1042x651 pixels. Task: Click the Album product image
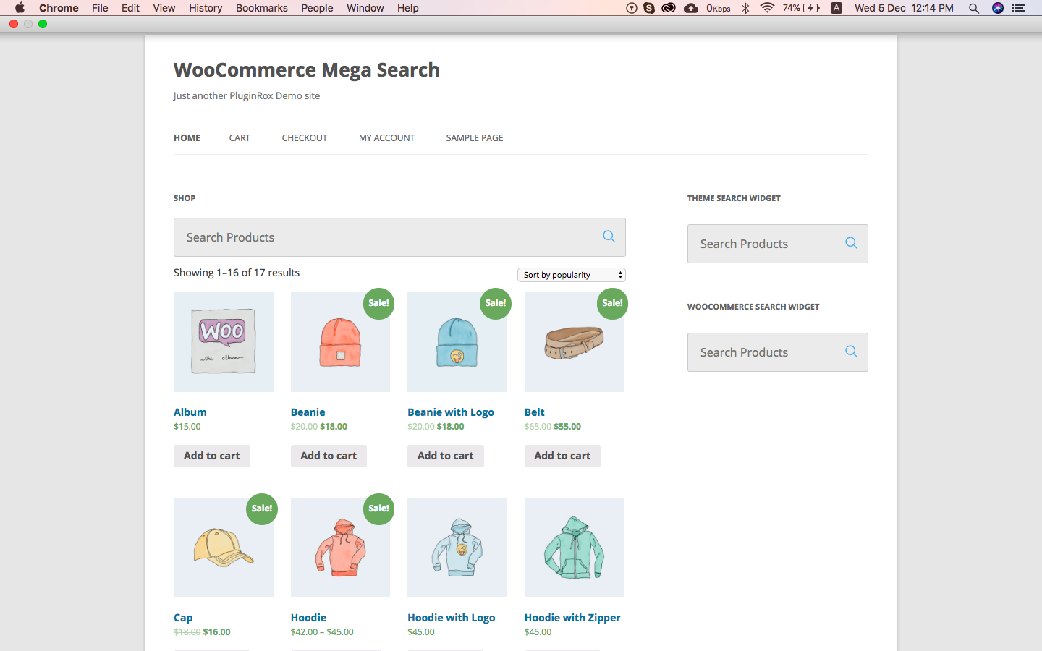point(224,342)
